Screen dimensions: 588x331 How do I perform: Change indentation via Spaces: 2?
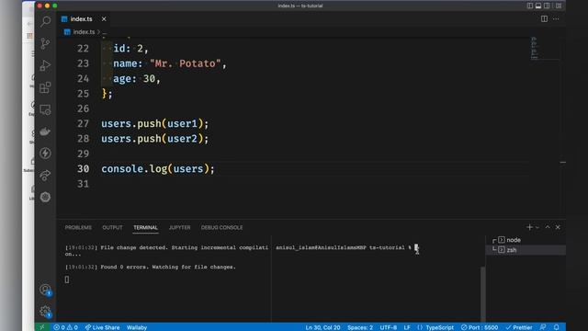coord(360,327)
